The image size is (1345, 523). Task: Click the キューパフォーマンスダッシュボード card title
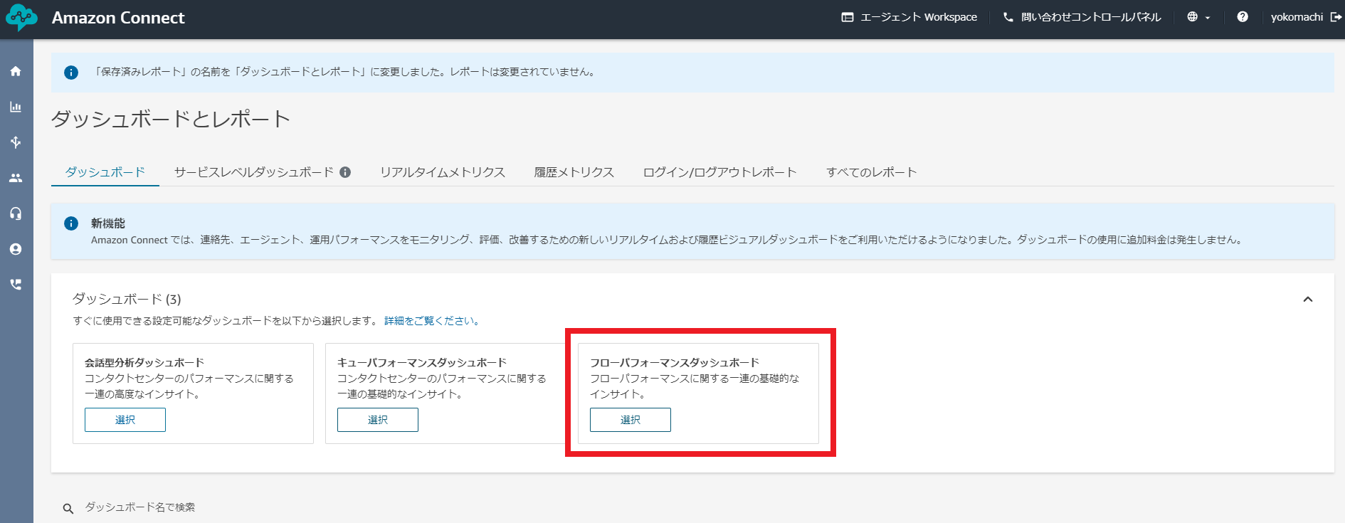[x=422, y=363]
